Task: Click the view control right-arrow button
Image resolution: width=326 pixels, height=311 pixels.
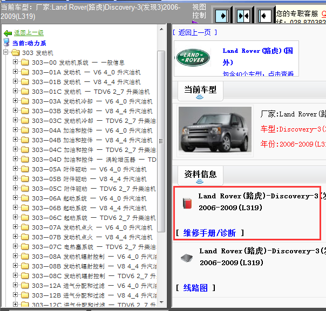Action: (222, 16)
